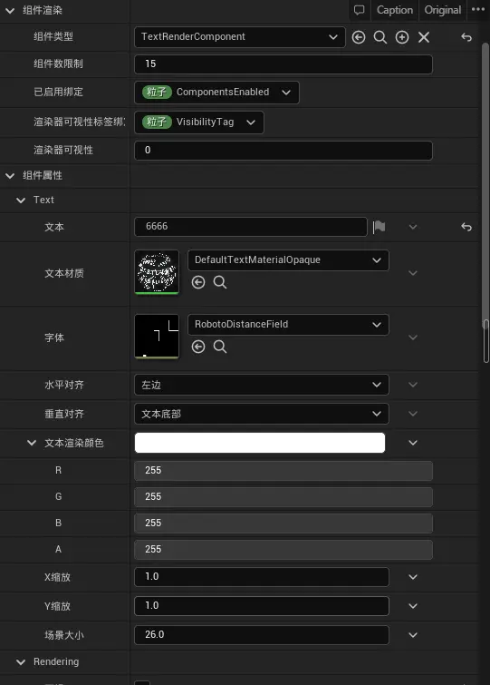Open binding chevron for X缩放 row
Viewport: 490px width, 685px height.
click(413, 577)
